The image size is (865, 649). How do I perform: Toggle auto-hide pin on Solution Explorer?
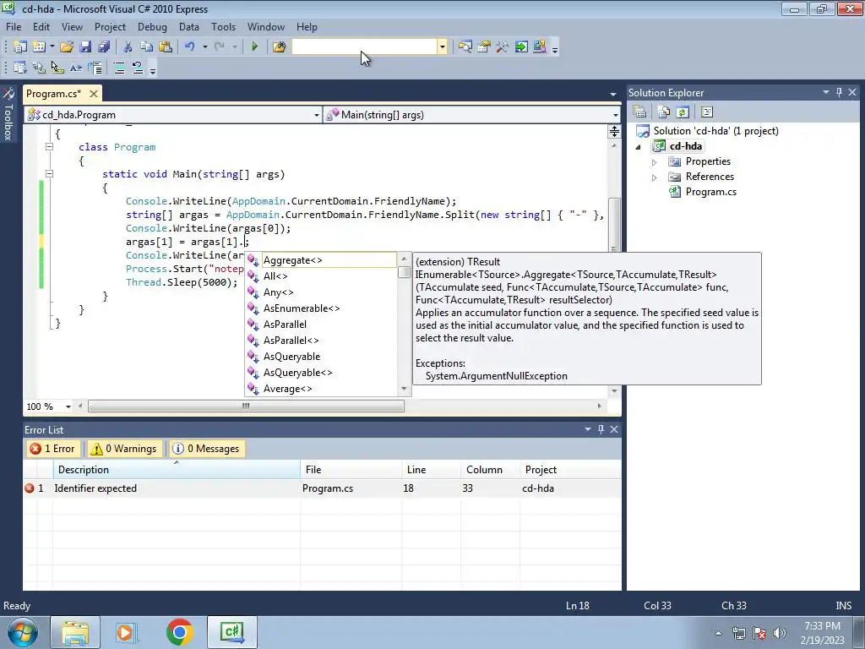(x=839, y=93)
